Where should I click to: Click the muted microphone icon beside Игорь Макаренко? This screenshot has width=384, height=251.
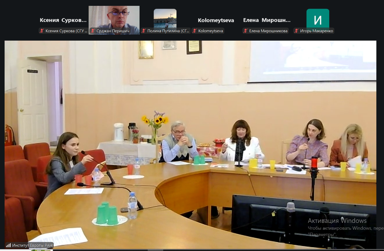pos(297,31)
